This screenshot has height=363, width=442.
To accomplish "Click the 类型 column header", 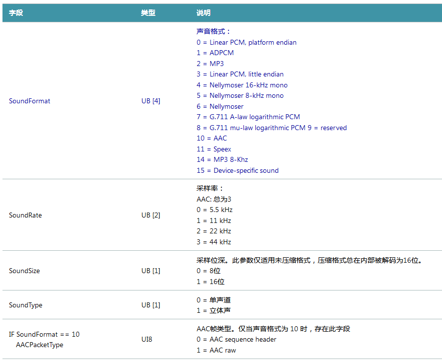I will pyautogui.click(x=148, y=13).
